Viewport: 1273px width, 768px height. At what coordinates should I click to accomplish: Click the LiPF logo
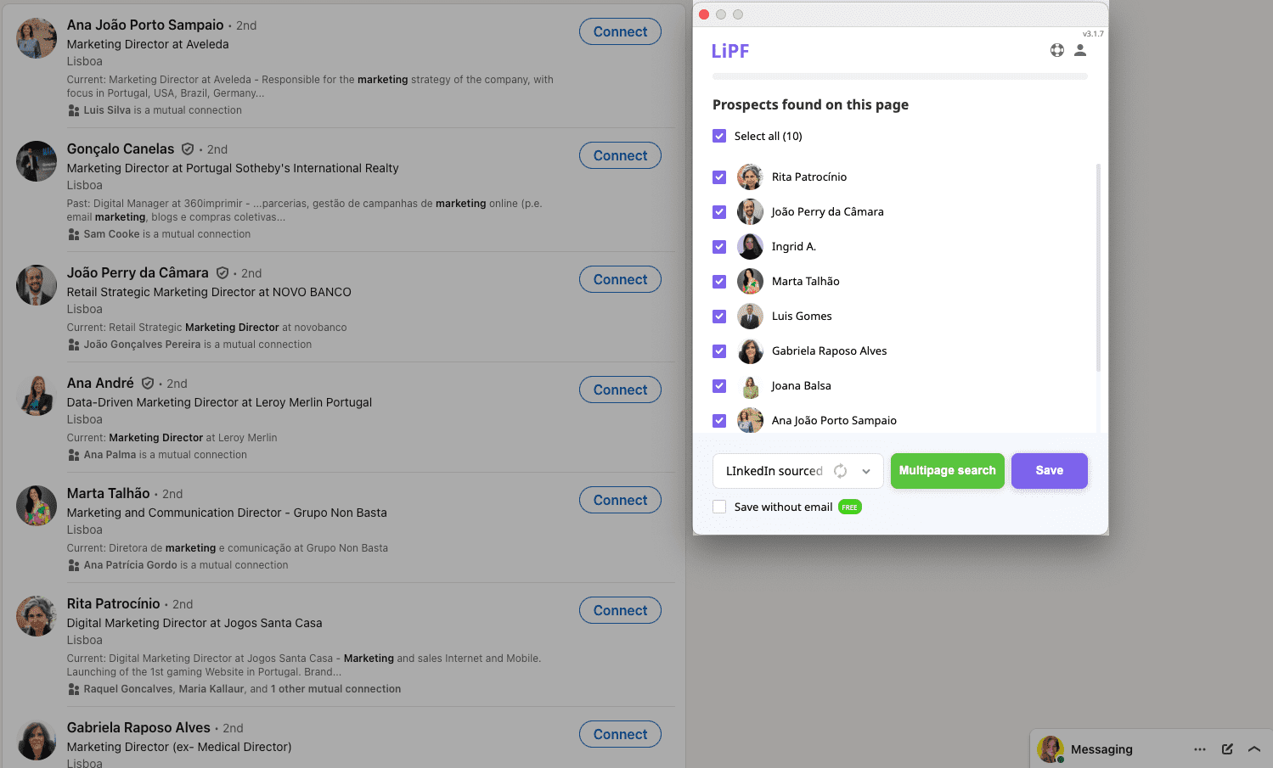click(731, 50)
